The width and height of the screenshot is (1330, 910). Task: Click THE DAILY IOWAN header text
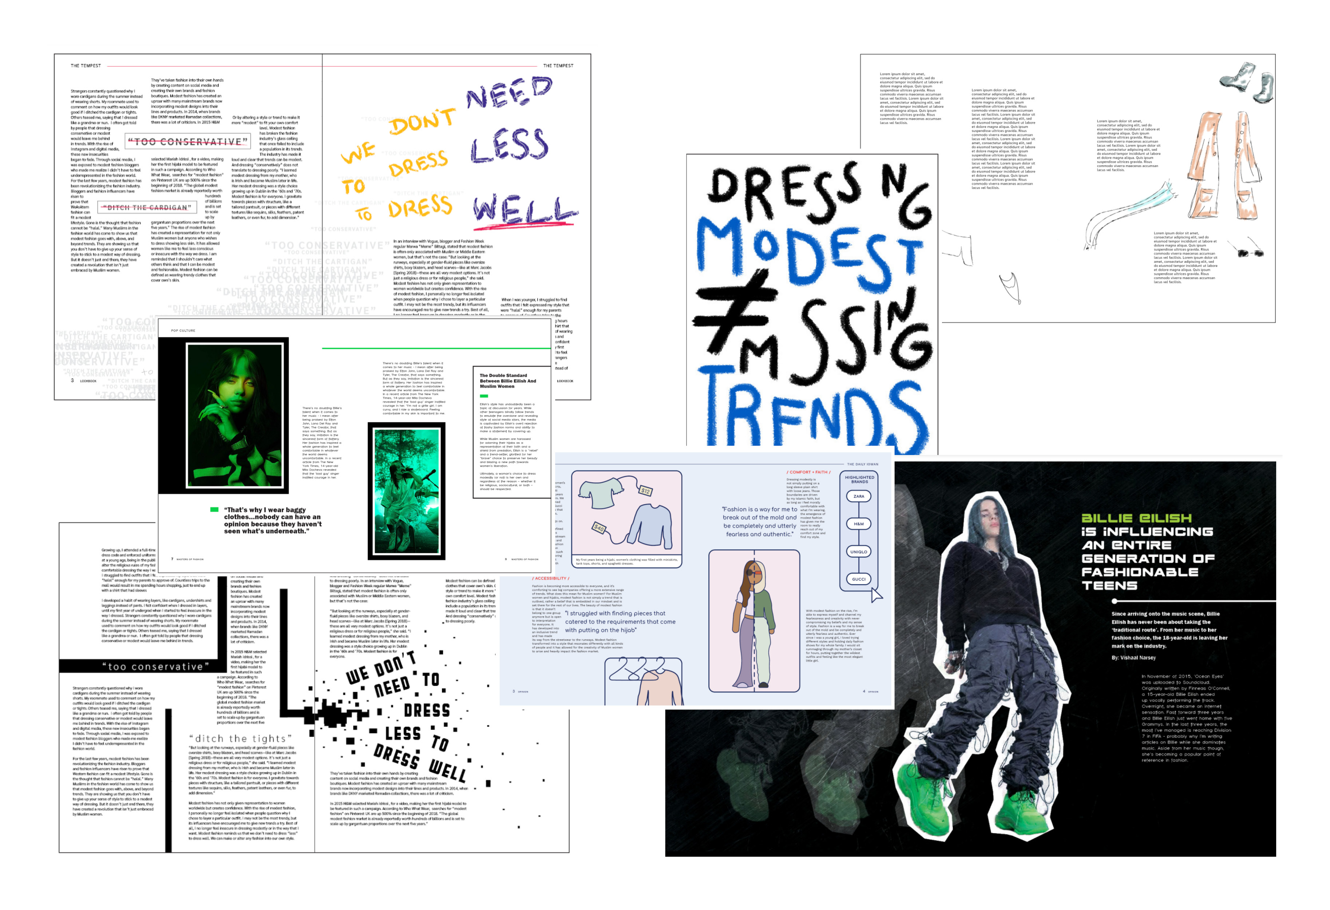click(862, 464)
